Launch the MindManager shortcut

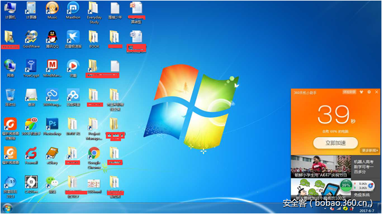[52, 68]
